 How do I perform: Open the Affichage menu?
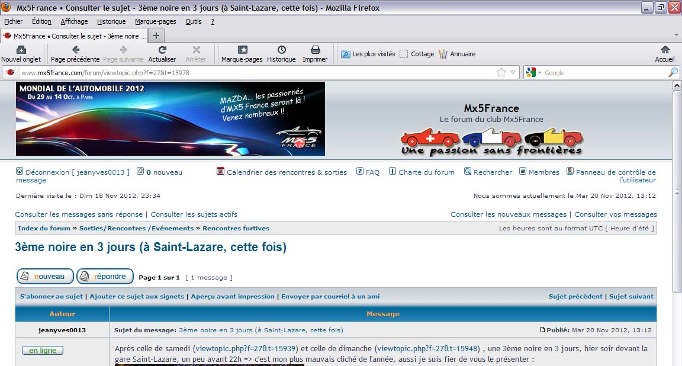[74, 21]
